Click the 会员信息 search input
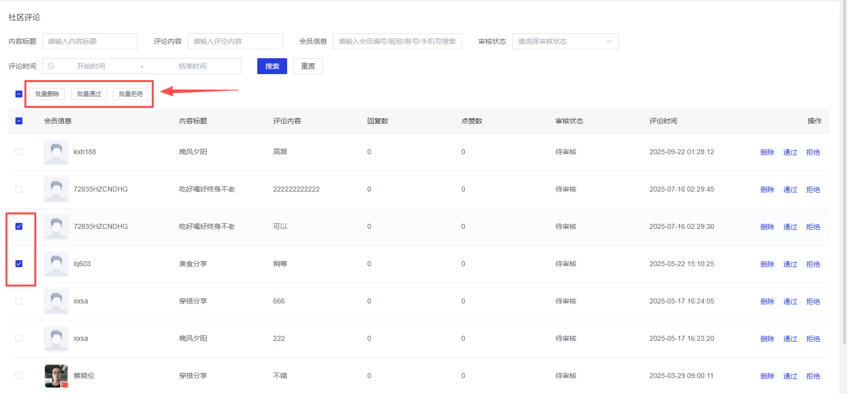This screenshot has width=847, height=394. [397, 41]
